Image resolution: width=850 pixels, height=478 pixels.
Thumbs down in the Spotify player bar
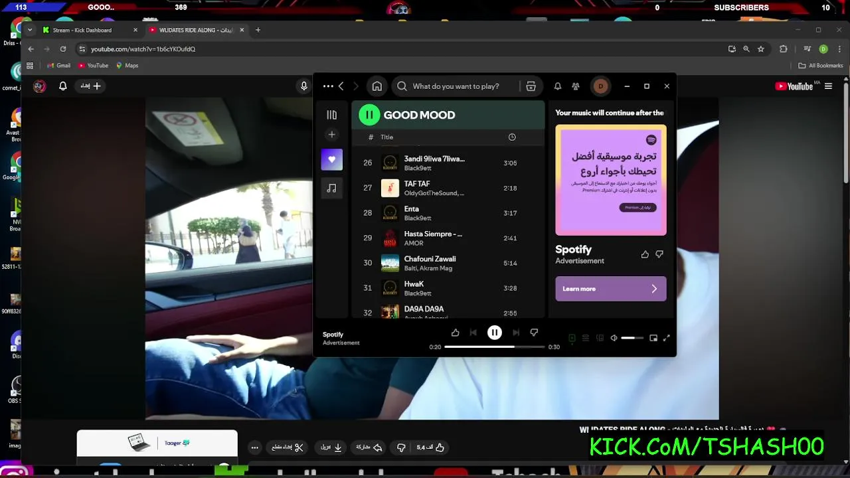pos(534,333)
